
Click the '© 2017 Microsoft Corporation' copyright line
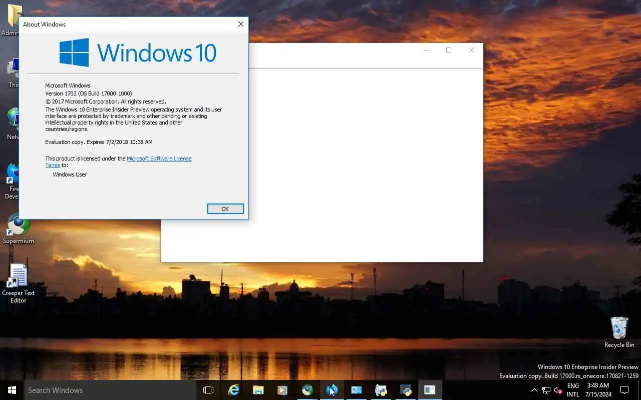(x=106, y=101)
